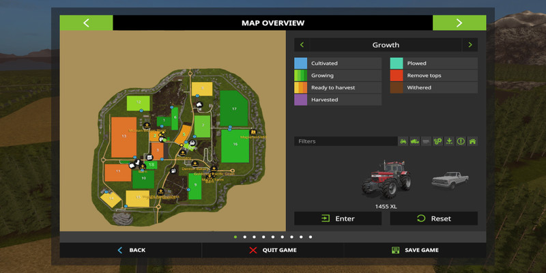Select the grey pickup truck thumbnail
The image size is (546, 273).
tap(448, 179)
